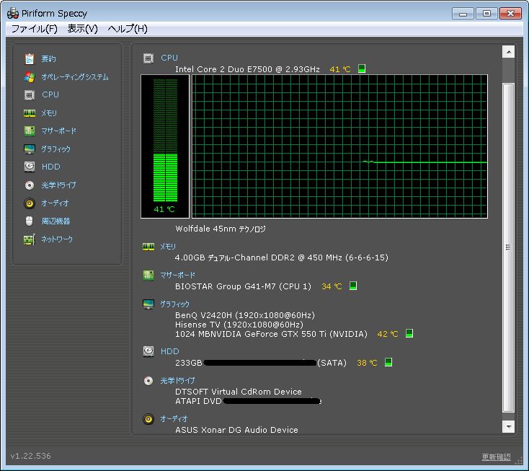
Task: Open the HDD heading link in summary
Action: [169, 351]
